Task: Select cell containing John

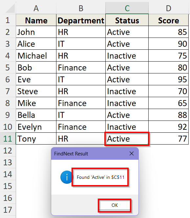Action: 36,32
